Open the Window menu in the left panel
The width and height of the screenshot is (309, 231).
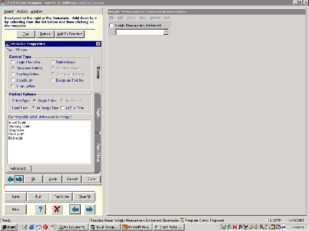pyautogui.click(x=36, y=12)
